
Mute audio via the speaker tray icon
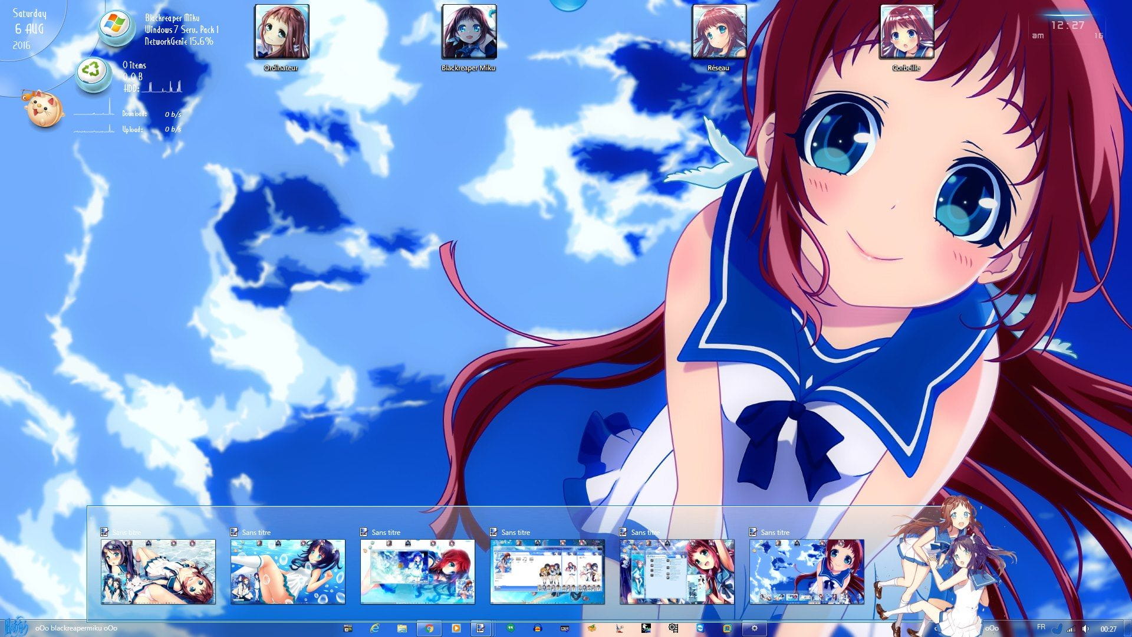tap(1085, 629)
